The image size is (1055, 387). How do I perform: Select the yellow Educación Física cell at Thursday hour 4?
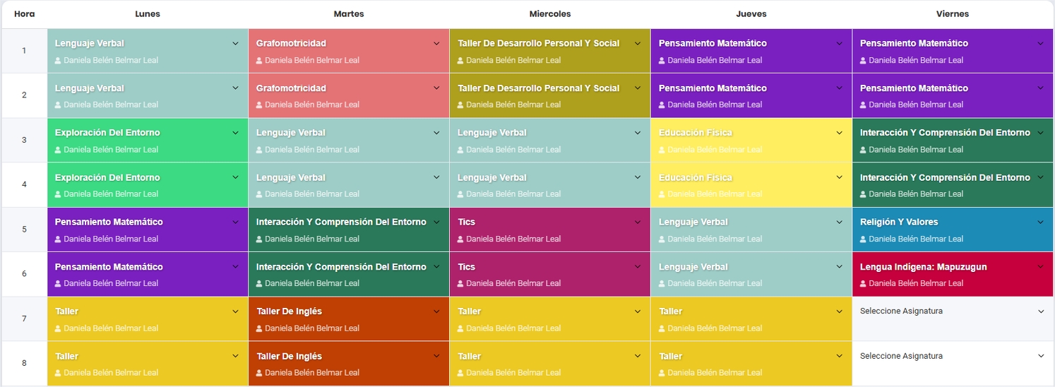click(751, 185)
